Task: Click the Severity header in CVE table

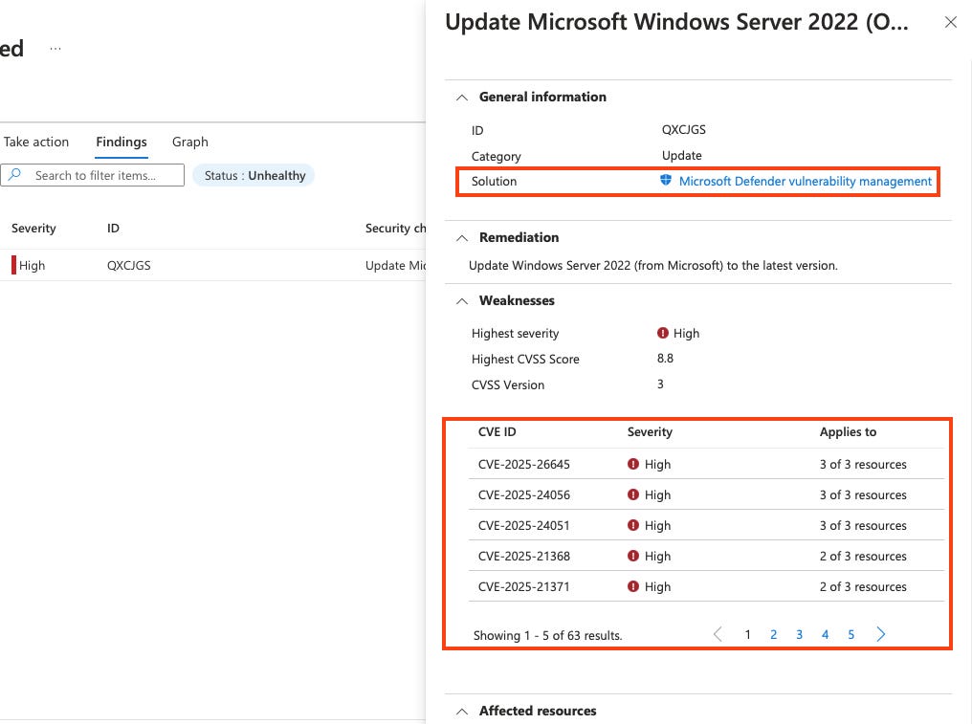Action: click(x=650, y=432)
